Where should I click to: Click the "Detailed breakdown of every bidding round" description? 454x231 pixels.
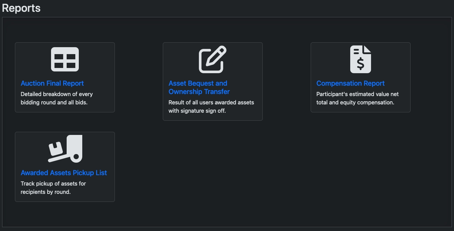pyautogui.click(x=57, y=94)
